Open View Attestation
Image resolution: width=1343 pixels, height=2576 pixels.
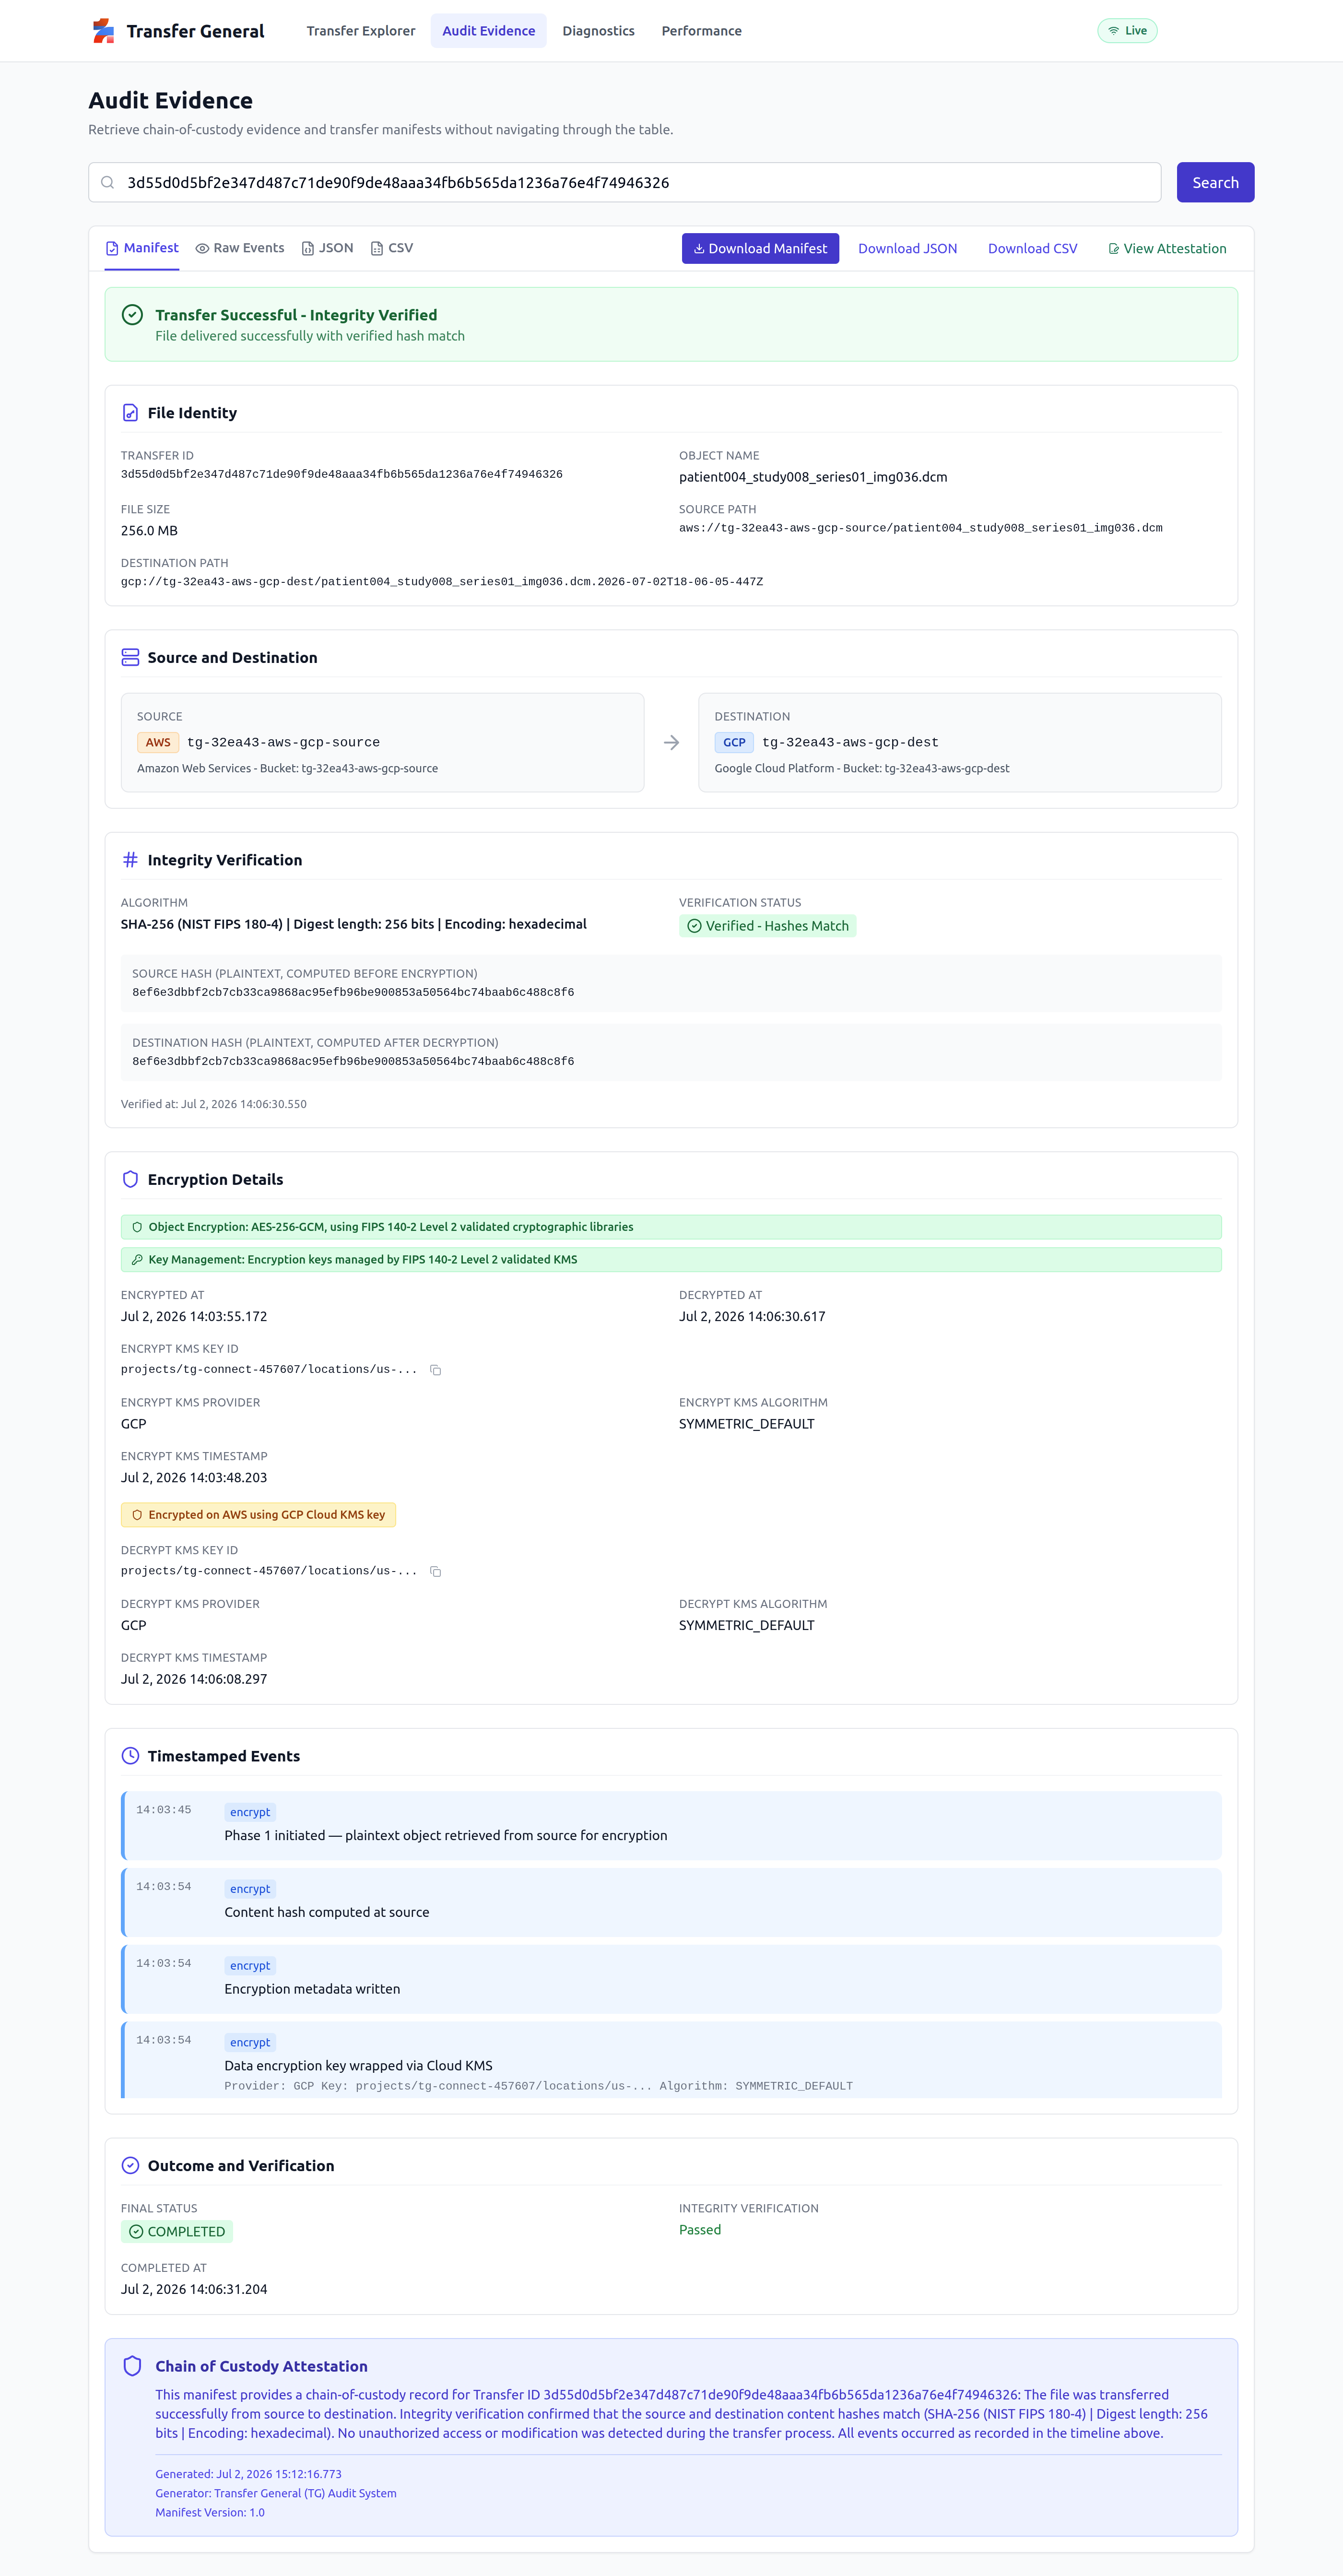[x=1167, y=249]
